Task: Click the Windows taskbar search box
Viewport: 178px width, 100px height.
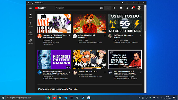Action: click(x=26, y=98)
